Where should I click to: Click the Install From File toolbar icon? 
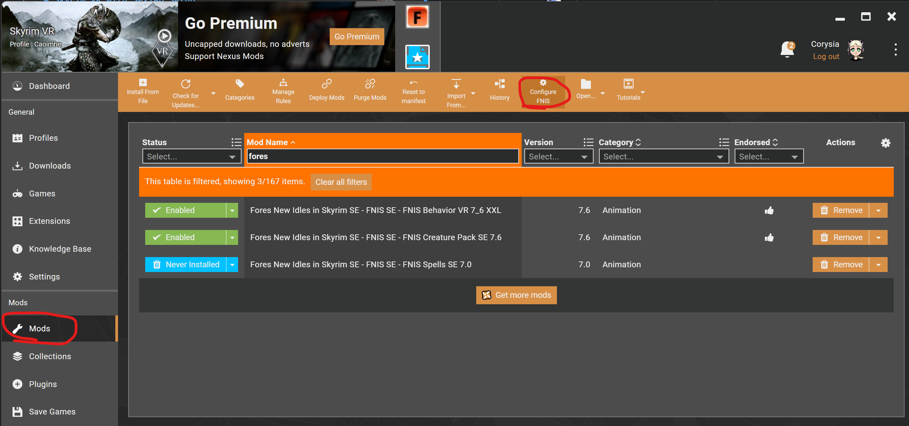point(142,82)
